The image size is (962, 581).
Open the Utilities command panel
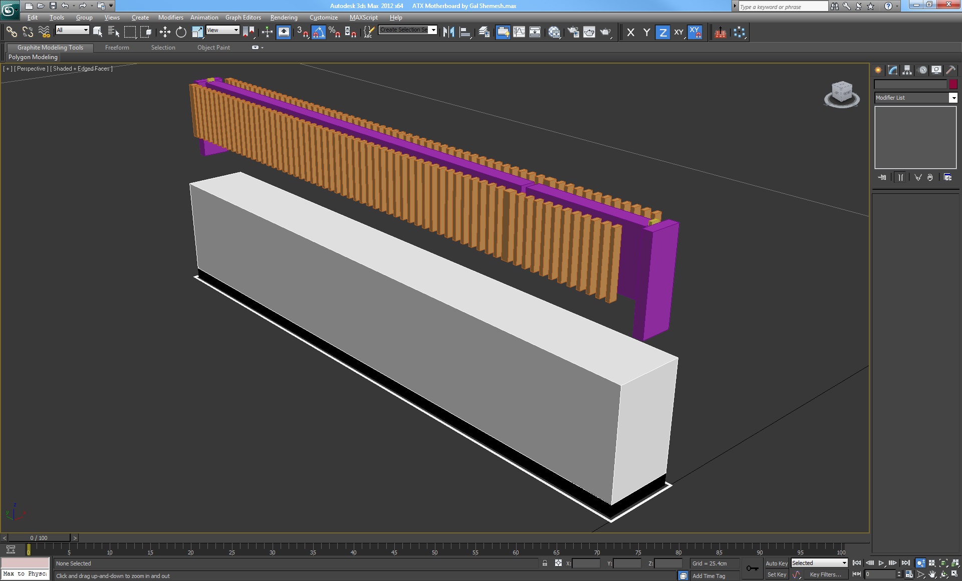tap(950, 70)
